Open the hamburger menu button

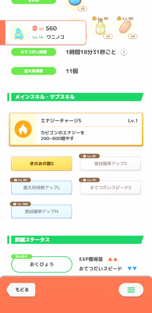(x=131, y=290)
